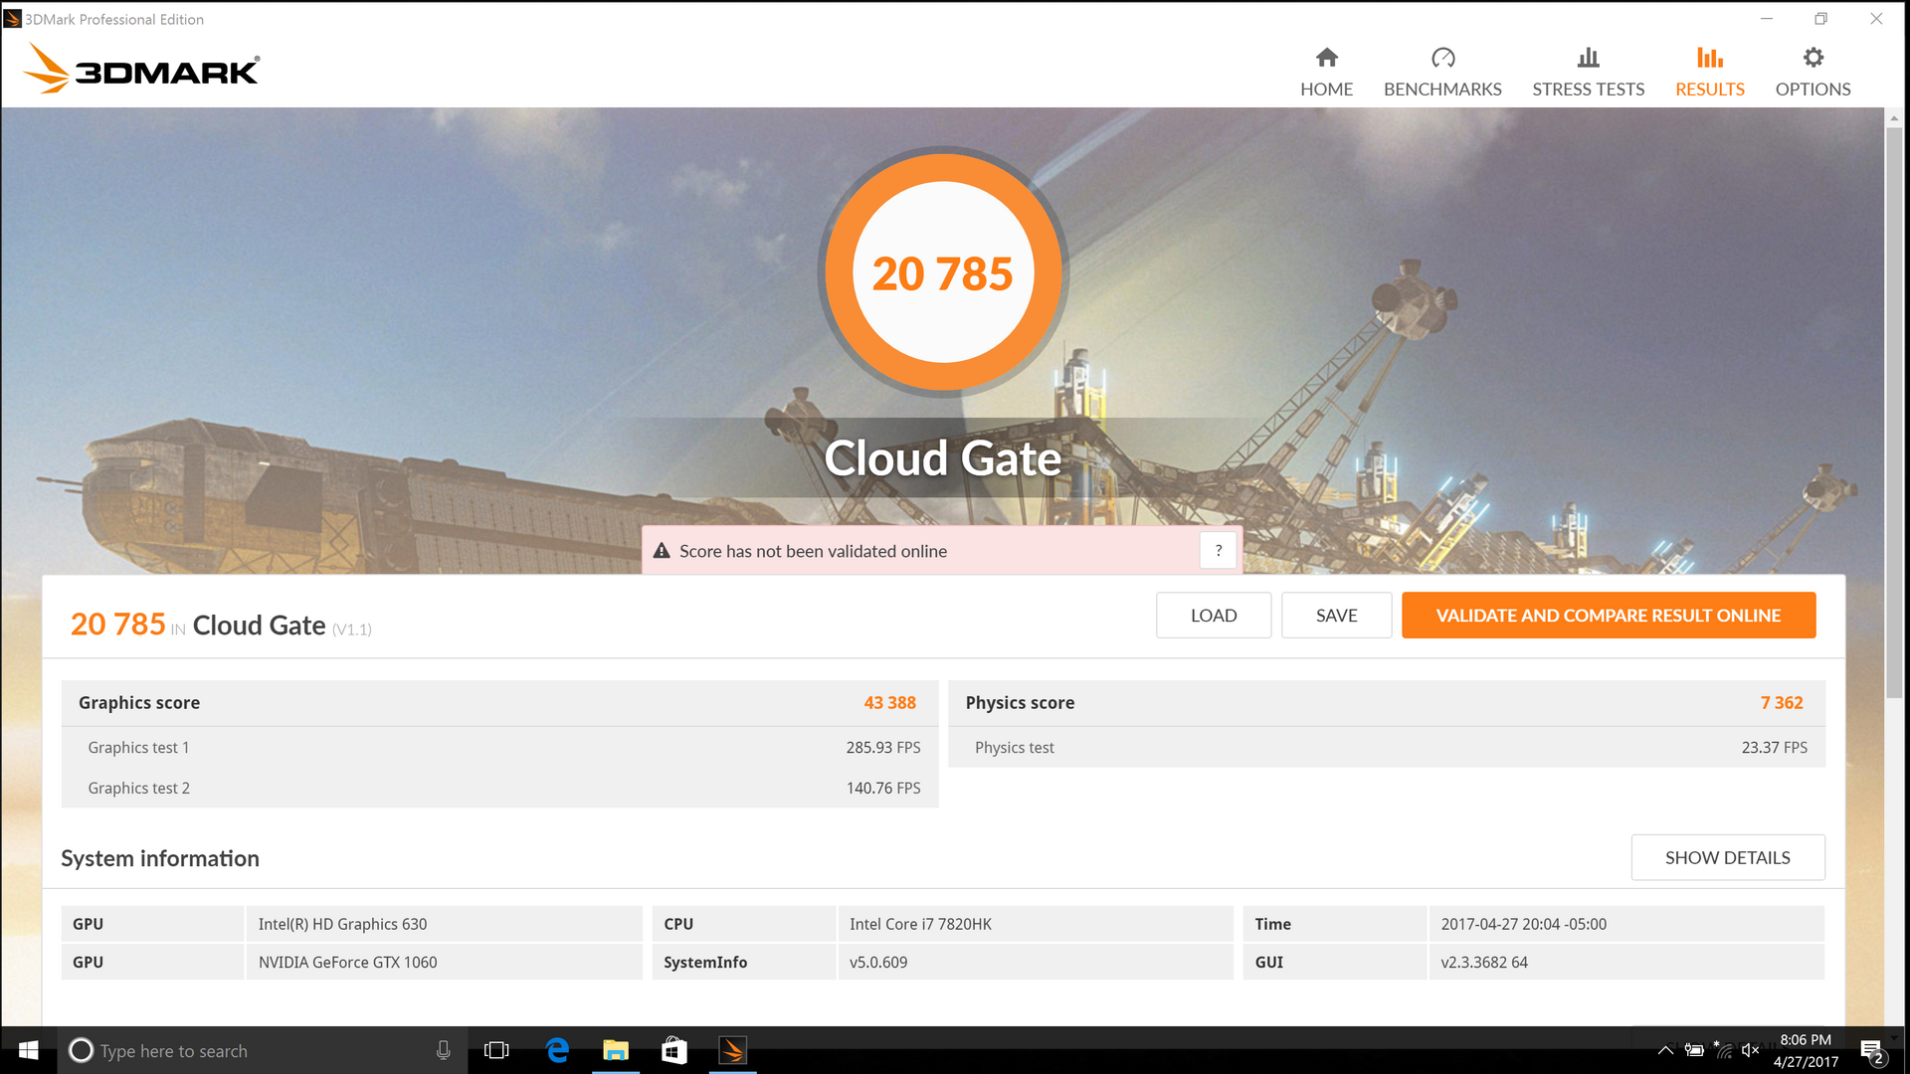The height and width of the screenshot is (1074, 1910).
Task: Click the Cortana search box
Action: tap(262, 1050)
